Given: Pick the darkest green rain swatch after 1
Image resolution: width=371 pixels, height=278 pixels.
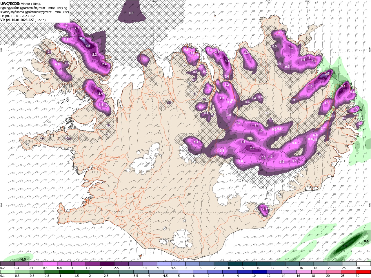Looking at the screenshot, I should tap(67, 272).
